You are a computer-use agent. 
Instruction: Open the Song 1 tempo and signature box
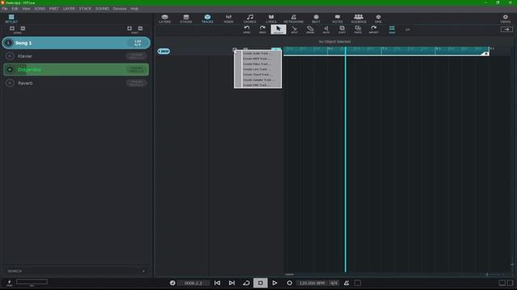(138, 43)
